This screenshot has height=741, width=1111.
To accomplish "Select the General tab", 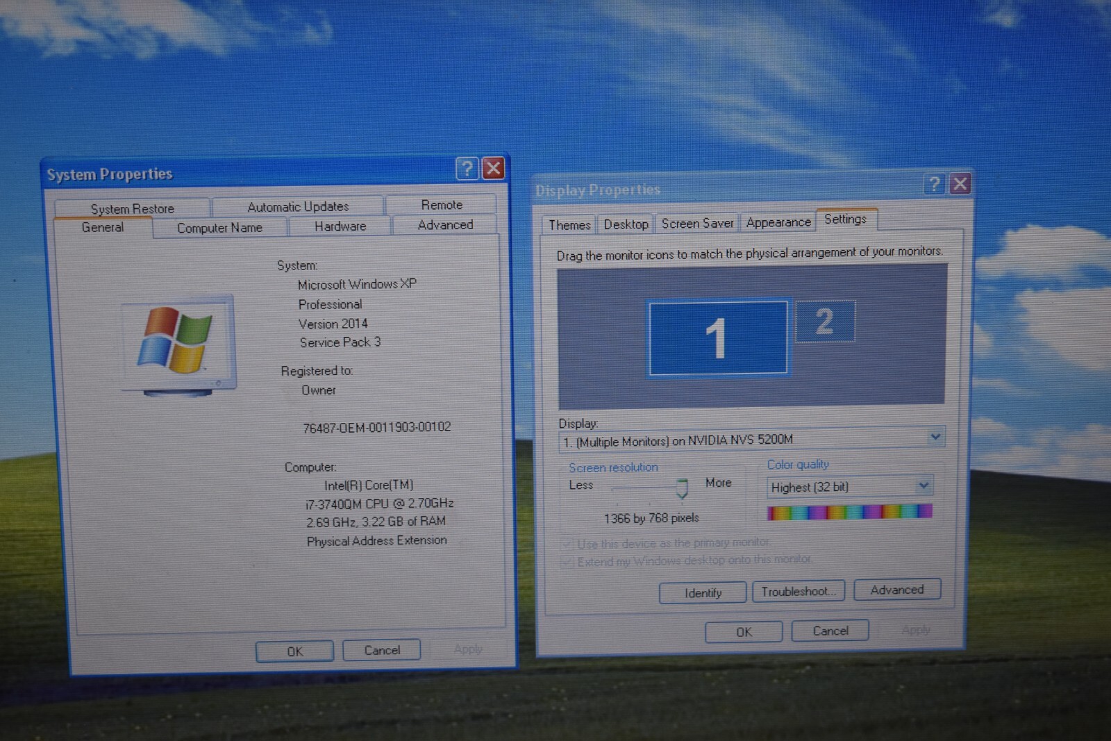I will tap(103, 228).
